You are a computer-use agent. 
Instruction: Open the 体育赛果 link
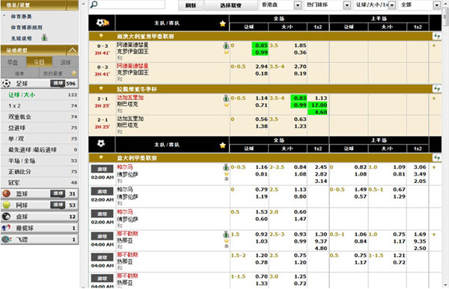point(22,16)
